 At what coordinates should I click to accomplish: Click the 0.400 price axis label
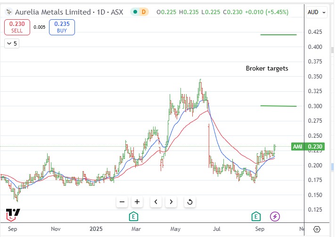[315, 47]
